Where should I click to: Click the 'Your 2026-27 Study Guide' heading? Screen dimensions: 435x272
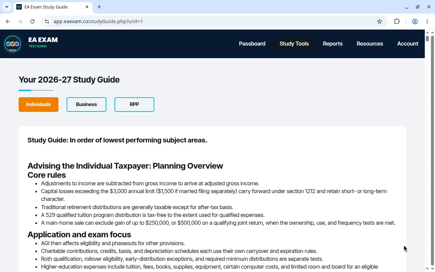[69, 80]
